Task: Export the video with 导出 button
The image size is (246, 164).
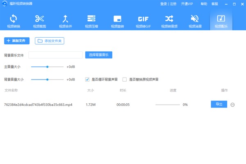Action: click(x=219, y=105)
